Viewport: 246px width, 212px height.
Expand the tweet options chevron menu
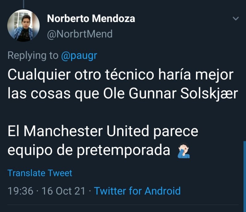(236, 19)
